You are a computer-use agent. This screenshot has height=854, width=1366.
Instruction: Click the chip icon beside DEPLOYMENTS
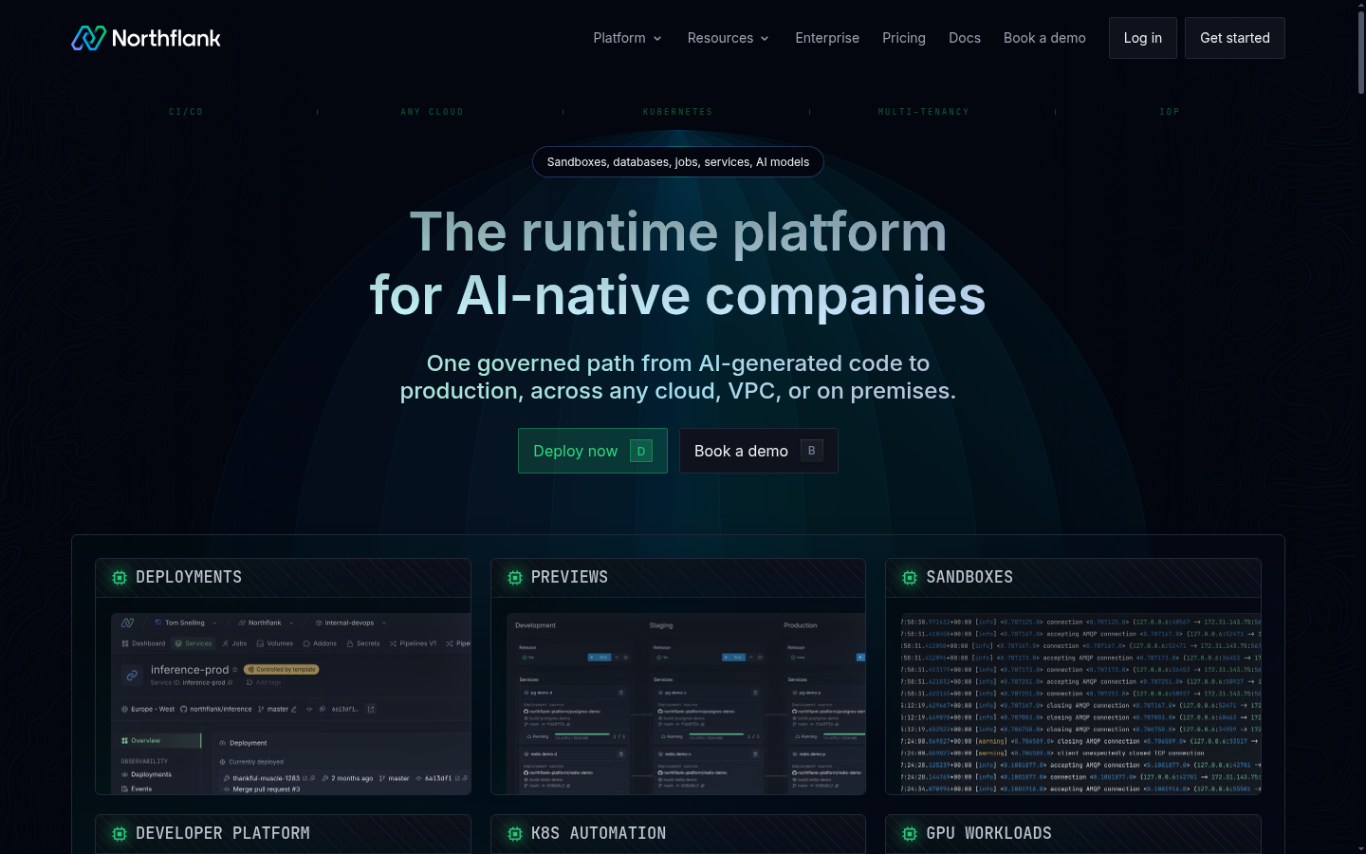coord(120,578)
